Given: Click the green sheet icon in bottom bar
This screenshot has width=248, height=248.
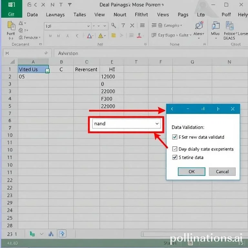Looking at the screenshot, I should pos(32,234).
